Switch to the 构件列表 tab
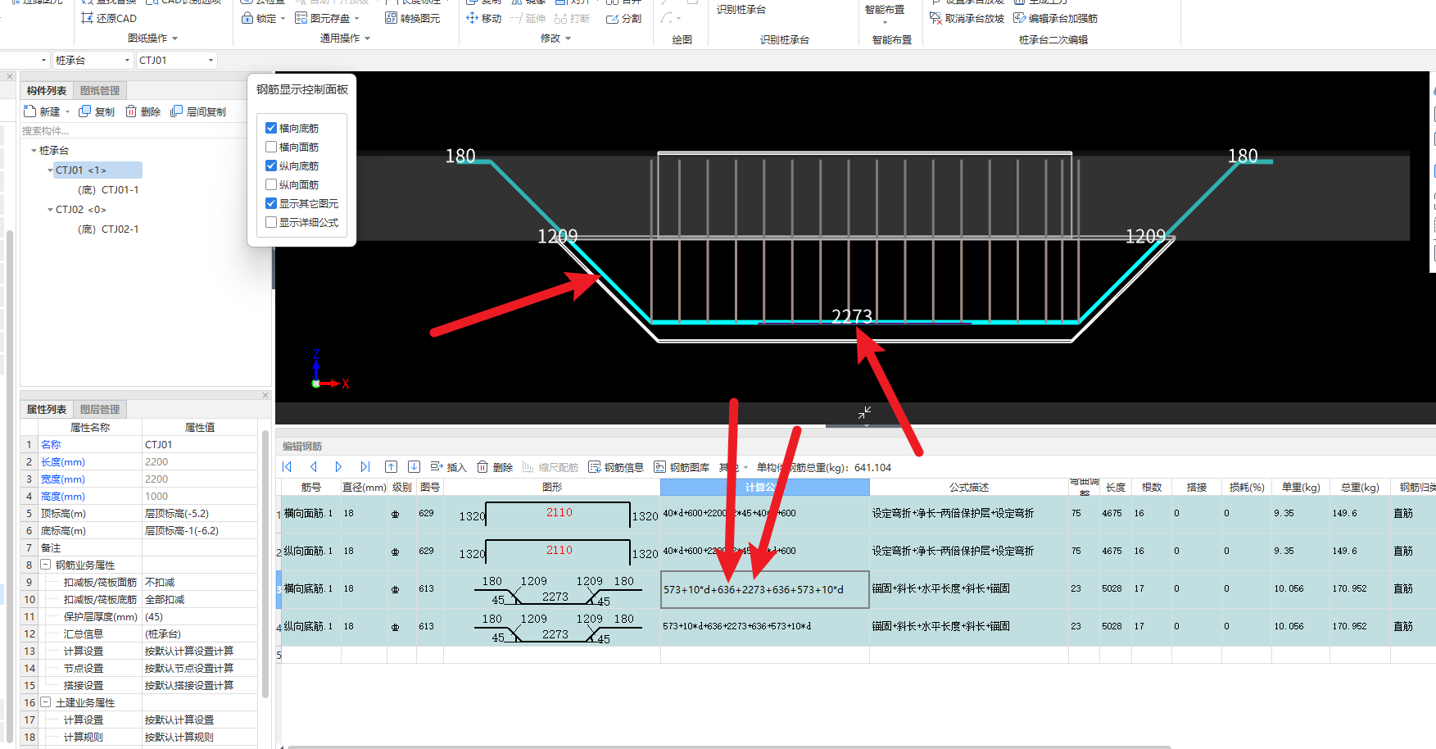1436x749 pixels. click(47, 91)
